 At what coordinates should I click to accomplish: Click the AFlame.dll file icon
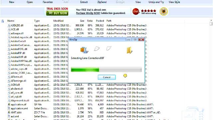point(9,77)
